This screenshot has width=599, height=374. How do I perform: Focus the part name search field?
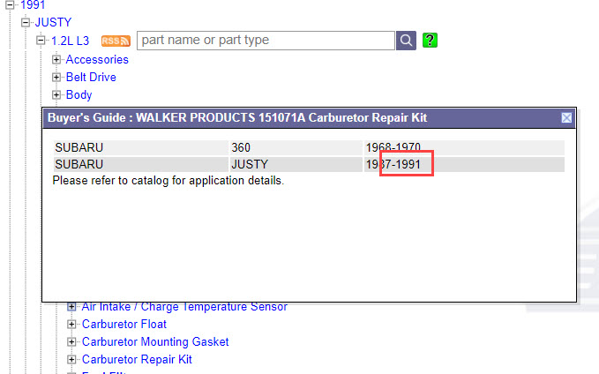pos(266,41)
